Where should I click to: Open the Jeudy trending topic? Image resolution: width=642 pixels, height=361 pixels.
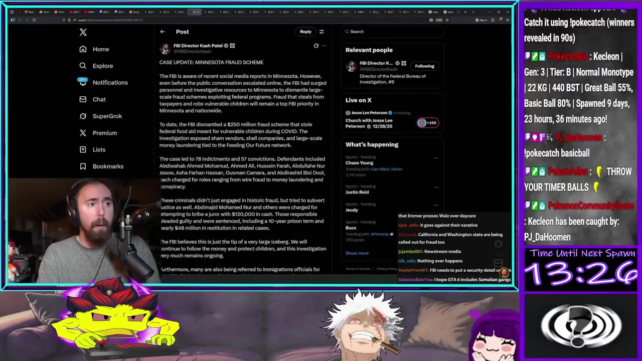coord(352,210)
